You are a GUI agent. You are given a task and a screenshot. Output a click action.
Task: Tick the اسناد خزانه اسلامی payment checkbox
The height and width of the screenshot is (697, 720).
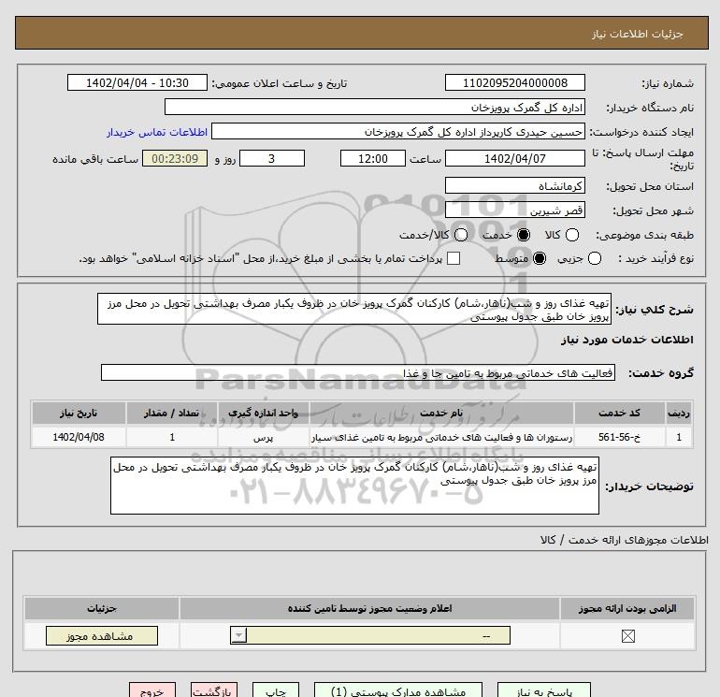454,258
